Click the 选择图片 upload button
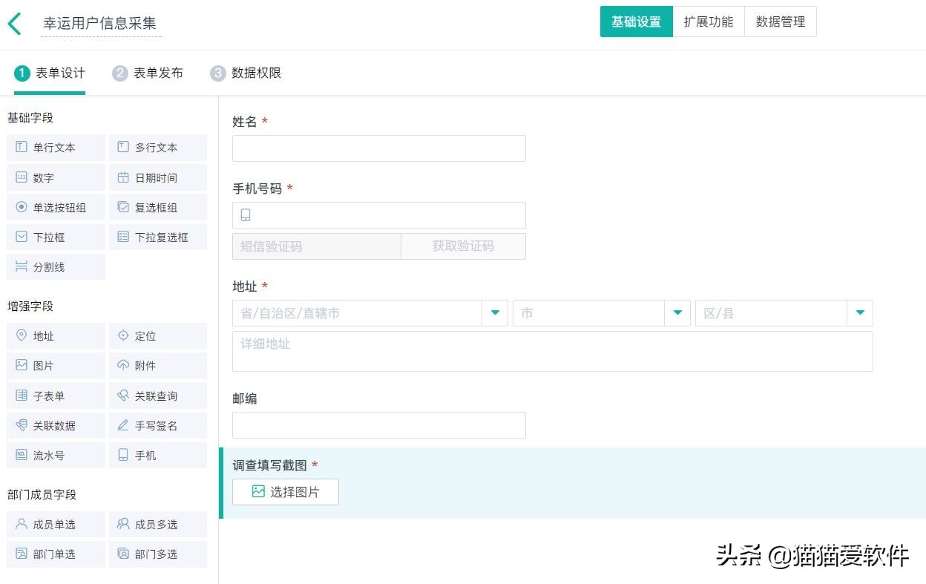 click(x=286, y=491)
